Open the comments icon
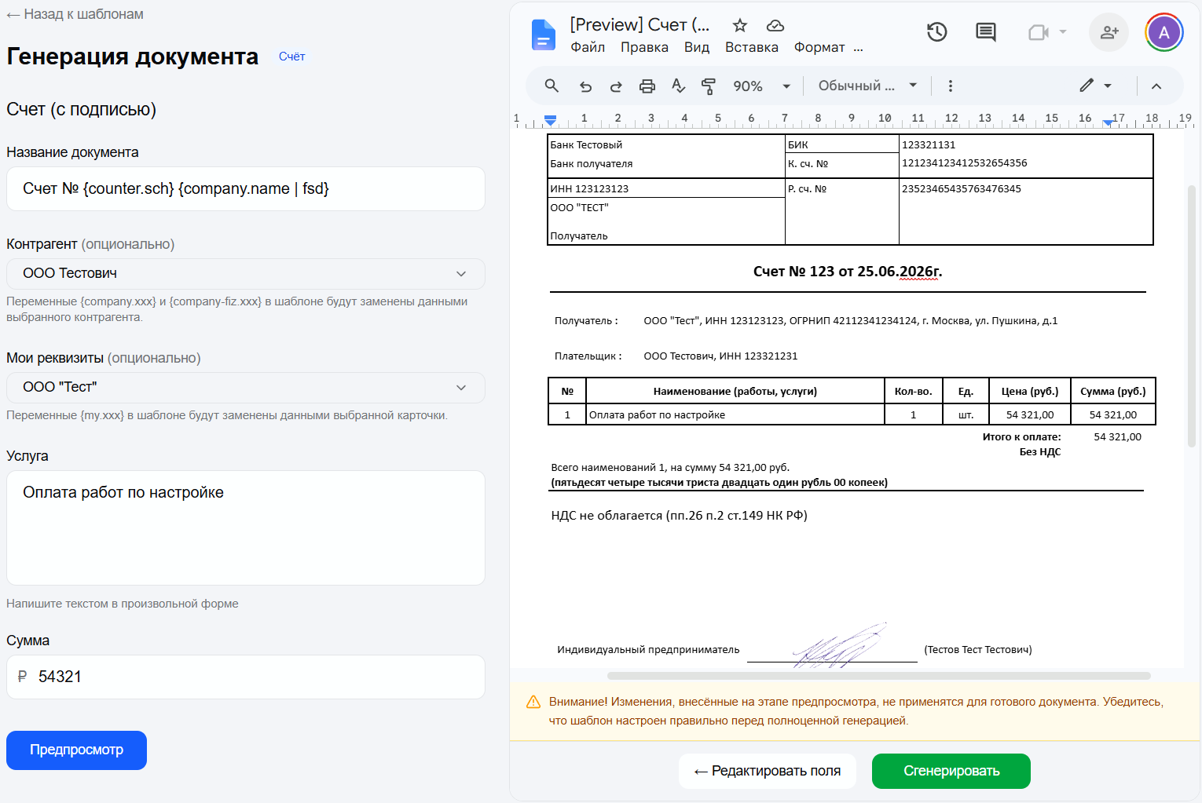 [x=985, y=32]
